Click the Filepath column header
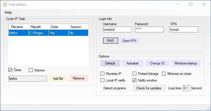211x111 pixels. (x=39, y=27)
